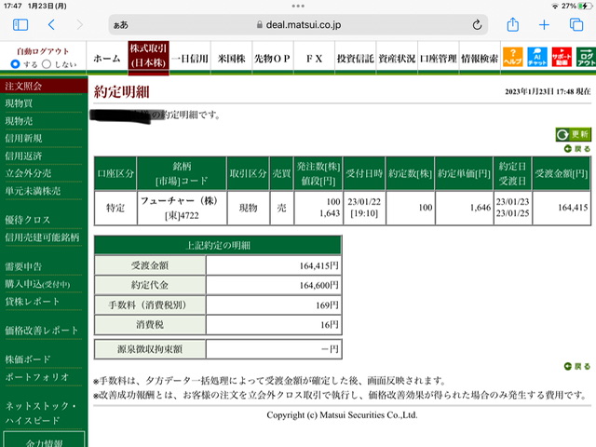Open 貸株レポート in the sidebar
Screen dimensions: 596x447
pos(33,302)
